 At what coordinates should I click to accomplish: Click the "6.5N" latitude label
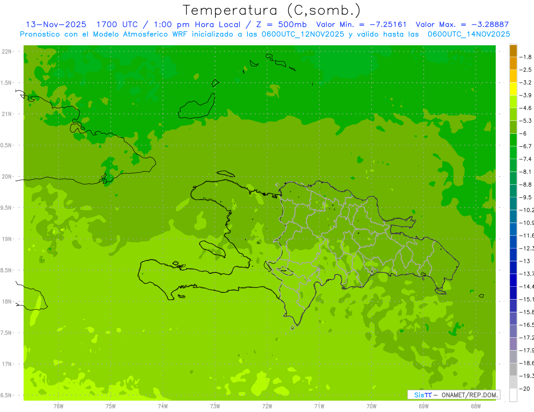tap(7, 395)
